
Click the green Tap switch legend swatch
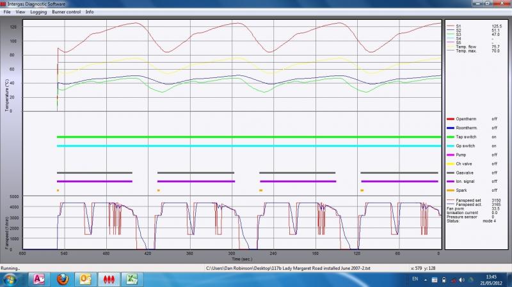451,137
